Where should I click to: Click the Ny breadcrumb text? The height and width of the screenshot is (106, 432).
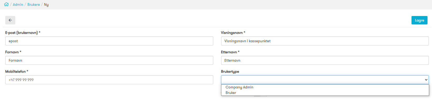(x=46, y=5)
